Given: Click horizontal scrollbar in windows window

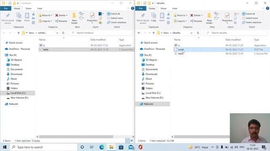Looking at the screenshot, I should point(76,137).
